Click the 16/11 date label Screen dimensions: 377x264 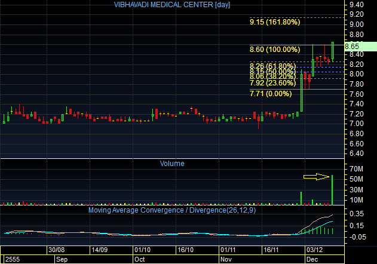271,250
